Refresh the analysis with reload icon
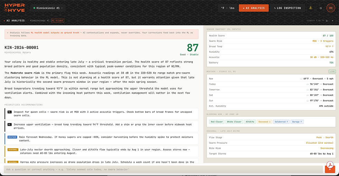Image resolution: width=339 pixels, height=176 pixels. [x=327, y=21]
